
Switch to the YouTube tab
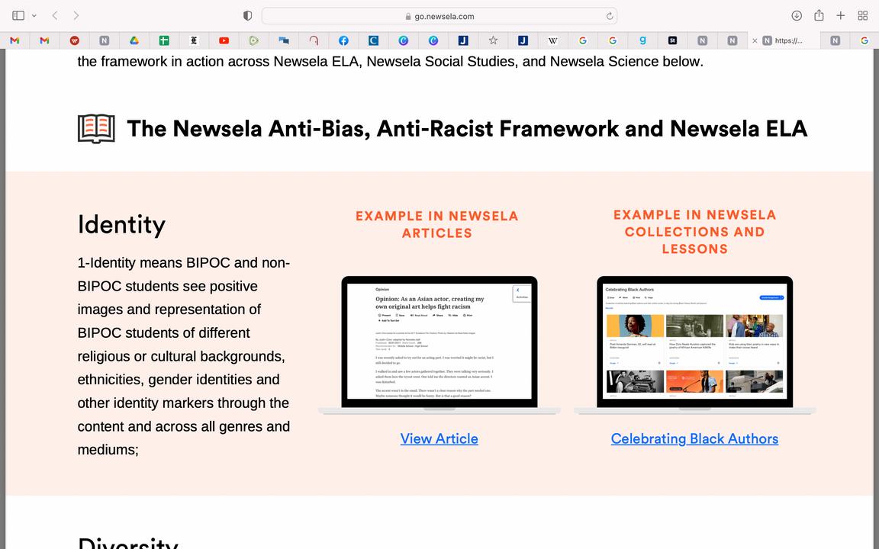pos(224,40)
